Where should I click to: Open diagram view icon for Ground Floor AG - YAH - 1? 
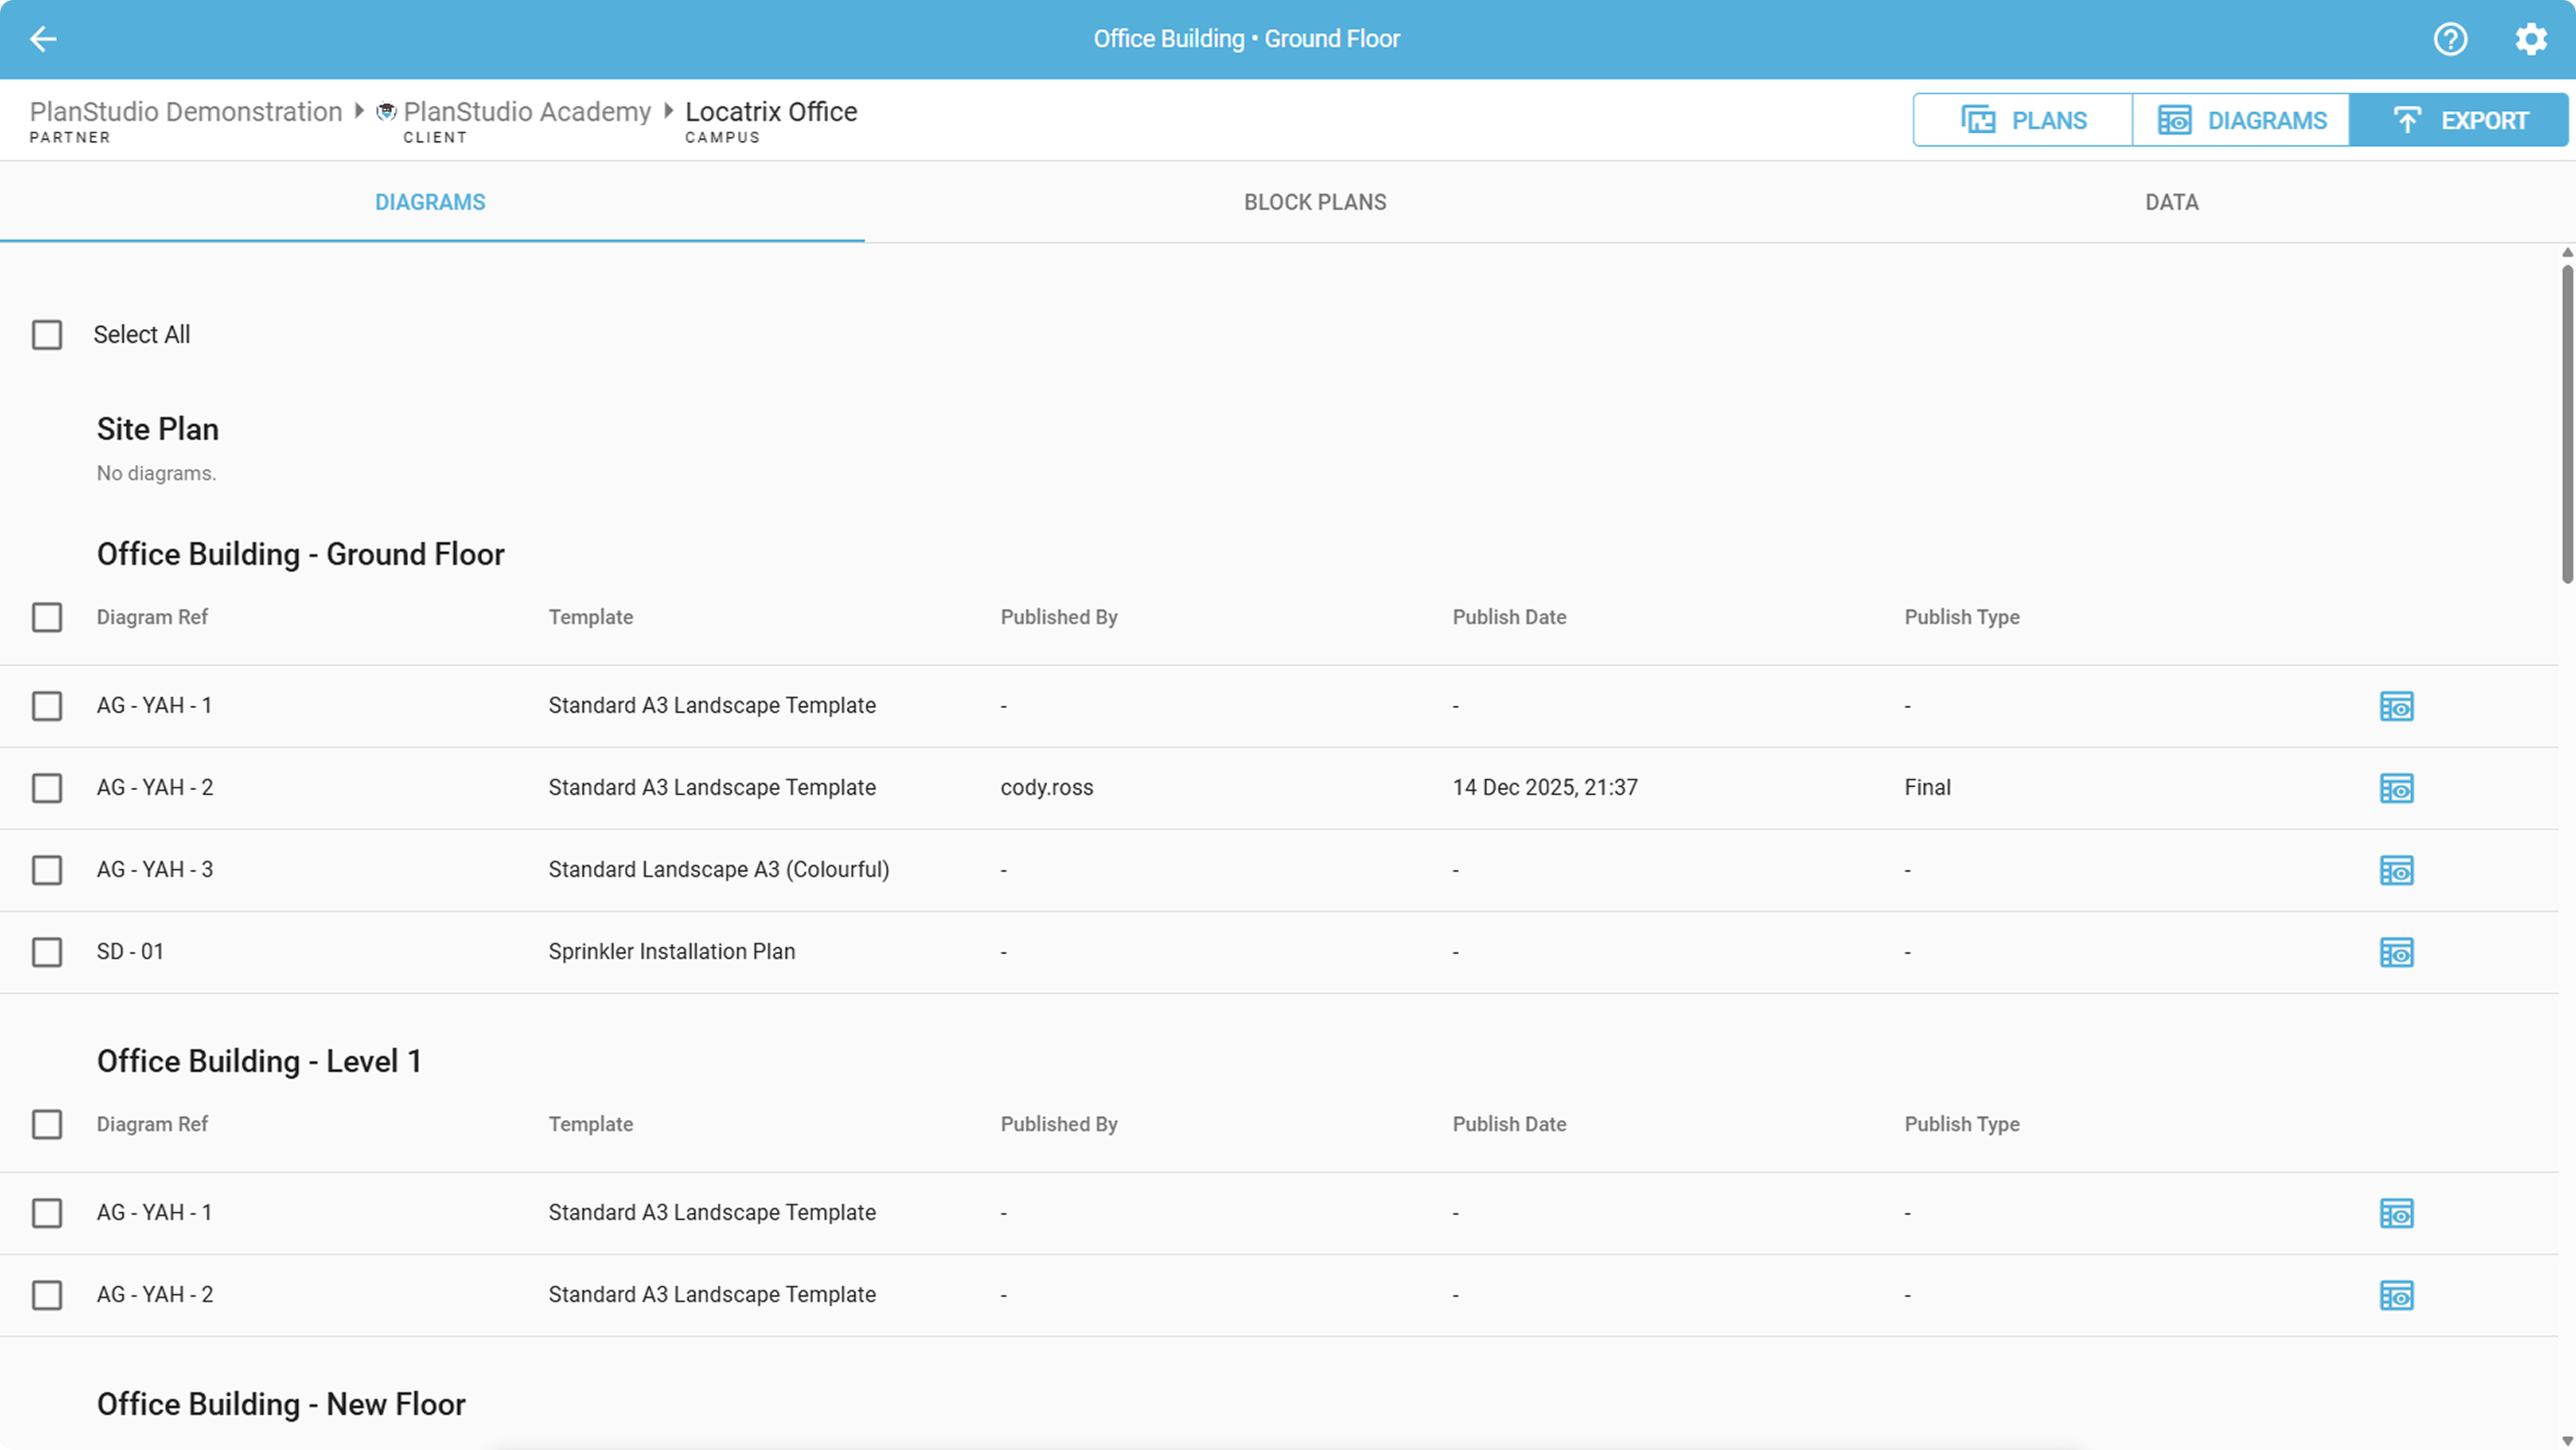coord(2396,706)
